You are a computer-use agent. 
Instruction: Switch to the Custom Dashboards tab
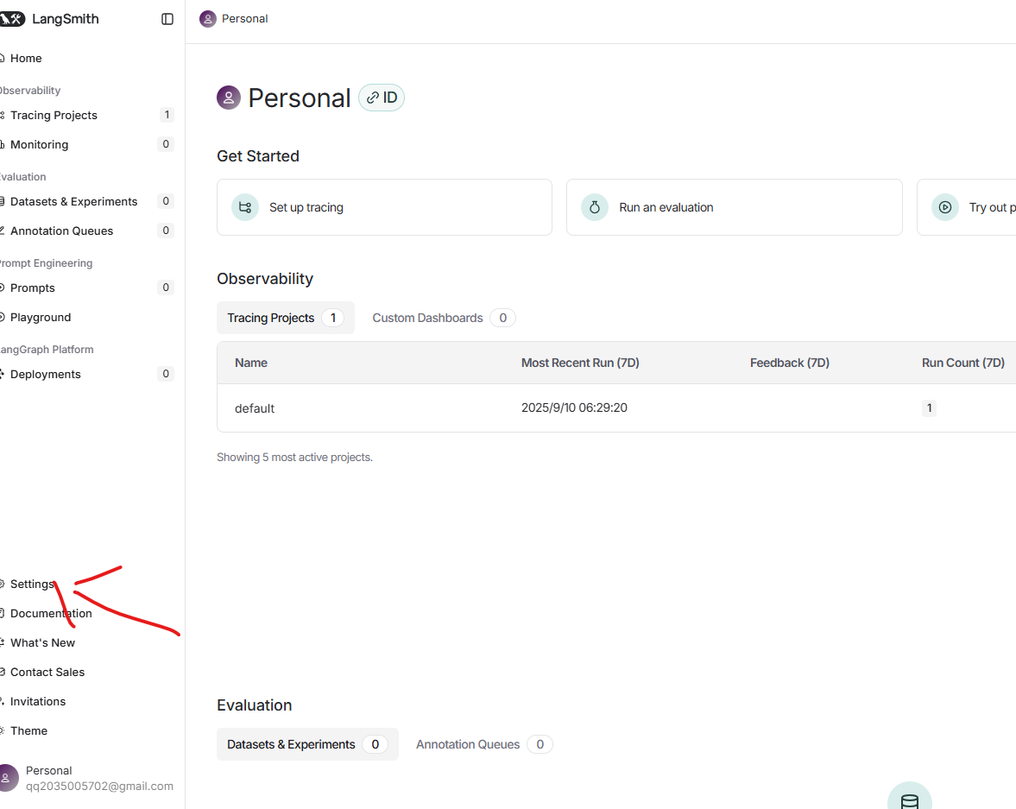tap(444, 318)
